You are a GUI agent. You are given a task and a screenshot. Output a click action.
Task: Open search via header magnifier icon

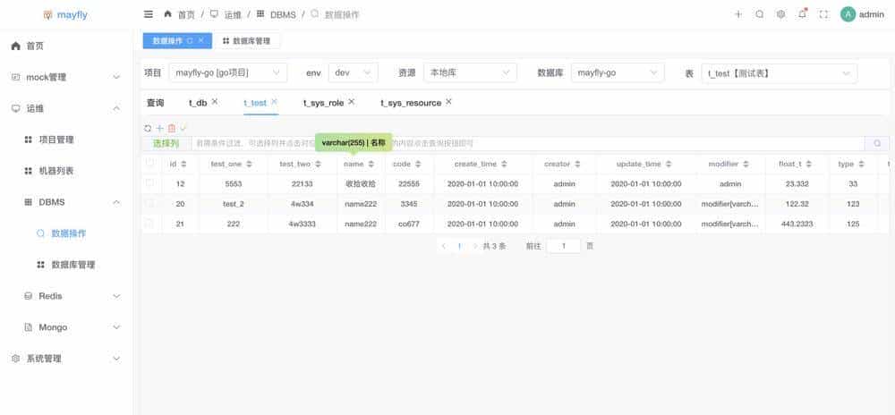point(759,14)
